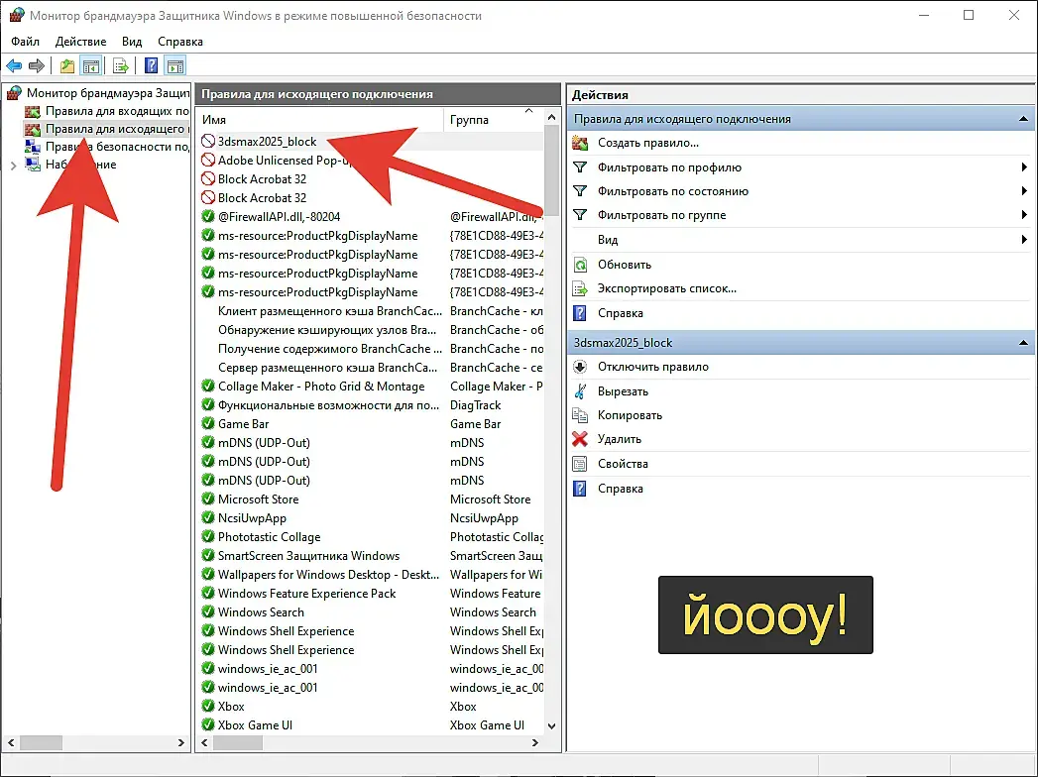Viewport: 1038px width, 777px height.
Task: Open the Действие menu
Action: (x=80, y=42)
